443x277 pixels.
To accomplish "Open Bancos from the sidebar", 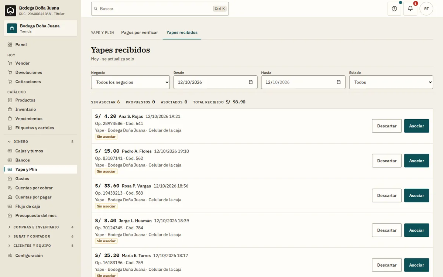I will click(41, 160).
